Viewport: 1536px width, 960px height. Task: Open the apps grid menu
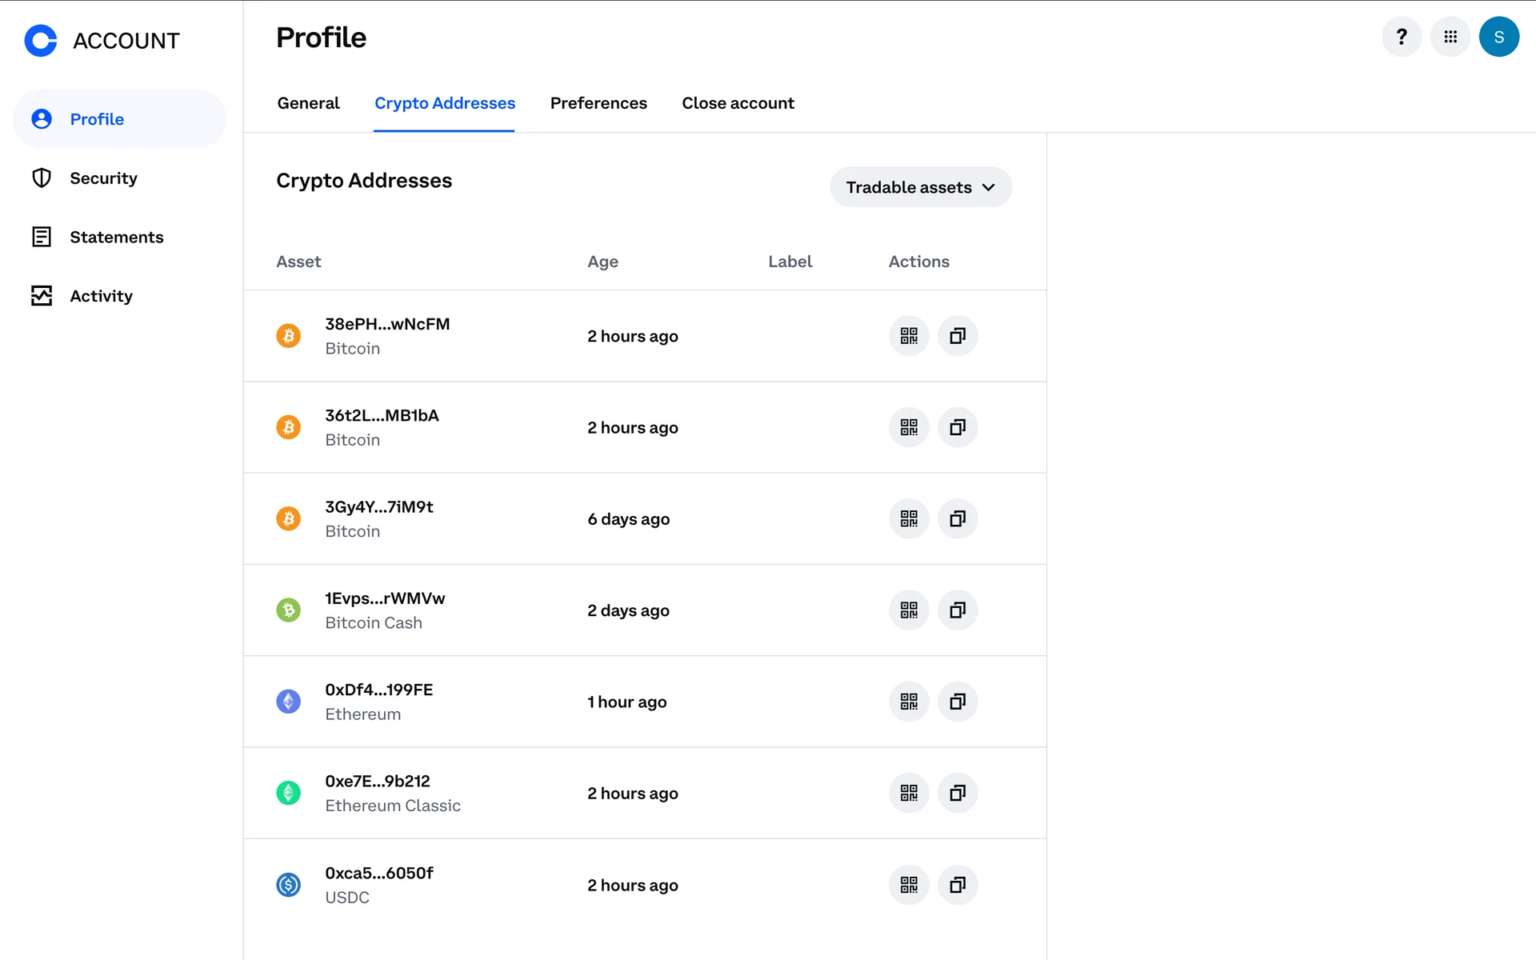1450,37
